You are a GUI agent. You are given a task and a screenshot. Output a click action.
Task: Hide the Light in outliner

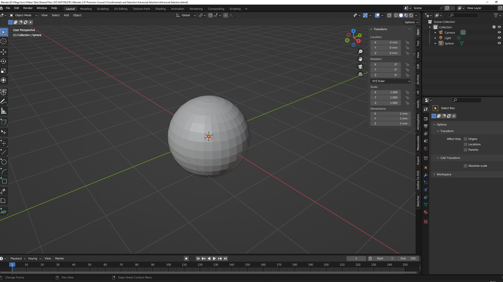[499, 38]
